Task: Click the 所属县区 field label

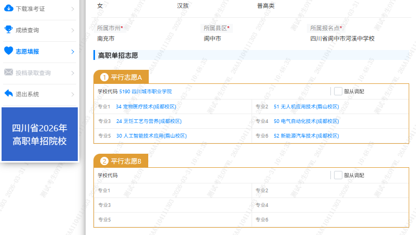Action: click(x=217, y=28)
